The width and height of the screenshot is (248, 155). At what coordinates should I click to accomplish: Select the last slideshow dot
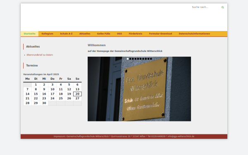[151, 59]
